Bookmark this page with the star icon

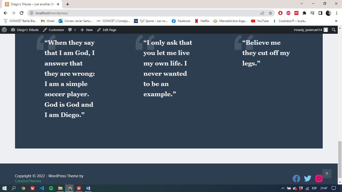[x=270, y=13]
